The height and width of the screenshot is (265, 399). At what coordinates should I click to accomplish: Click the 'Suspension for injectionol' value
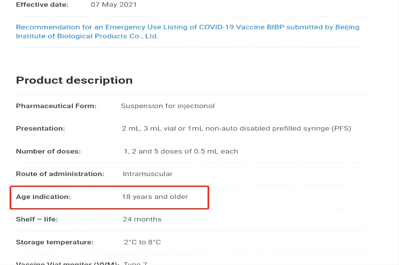pyautogui.click(x=168, y=106)
